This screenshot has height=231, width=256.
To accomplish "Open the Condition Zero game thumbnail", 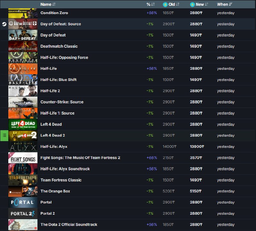I will (x=23, y=13).
